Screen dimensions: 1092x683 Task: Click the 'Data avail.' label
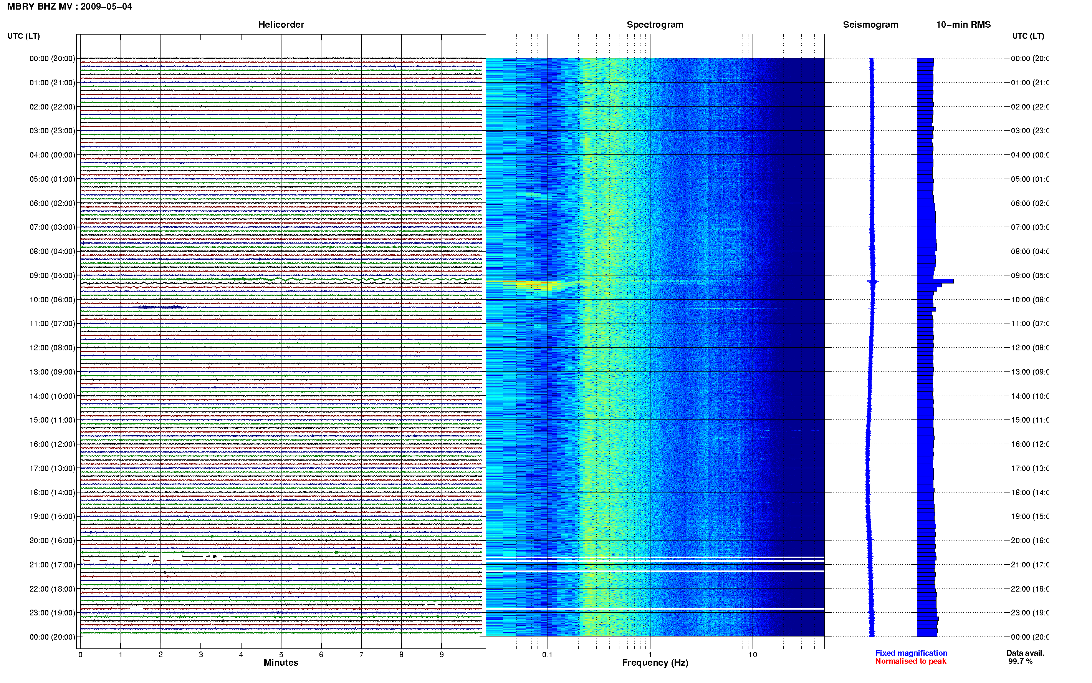(1025, 653)
